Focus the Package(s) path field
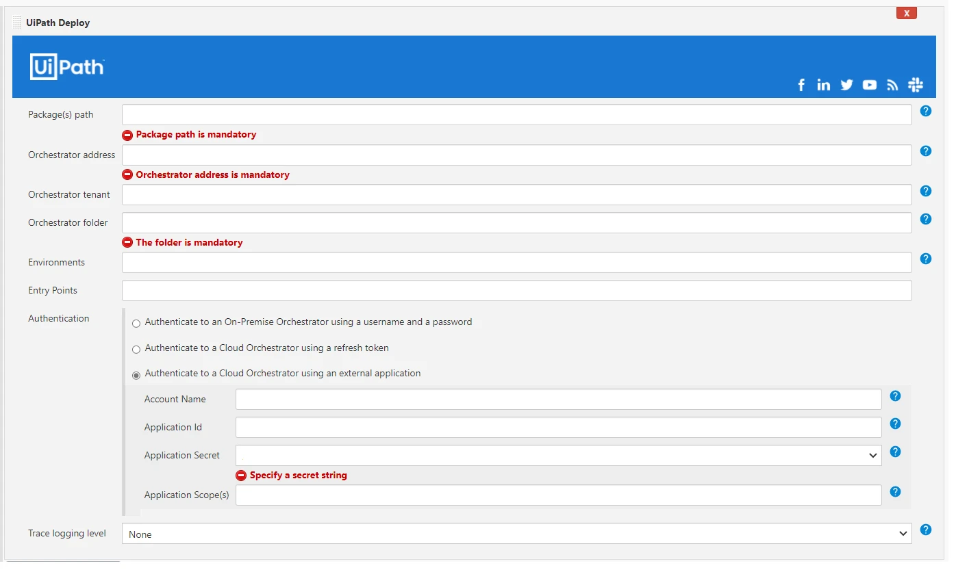This screenshot has width=956, height=572. tap(516, 115)
